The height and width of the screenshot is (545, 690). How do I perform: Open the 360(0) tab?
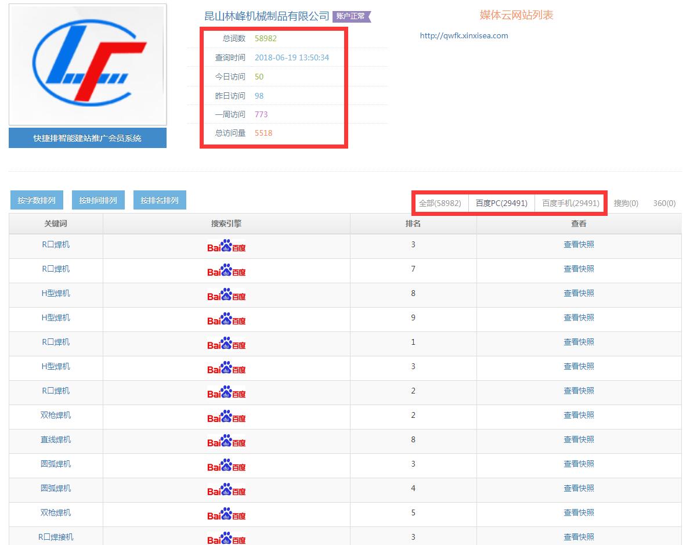(x=664, y=203)
